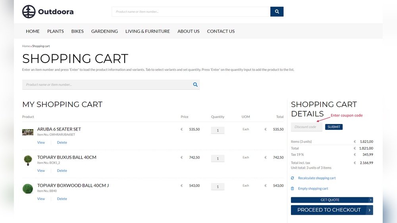Open the Aruba 6 Seater Set thumbnail
Screen dimensions: 397x223
pyautogui.click(x=28, y=132)
